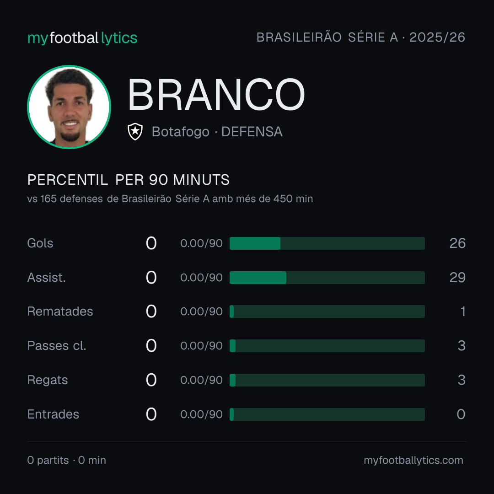
Task: Click the Regats percentile bar
Action: pyautogui.click(x=327, y=380)
